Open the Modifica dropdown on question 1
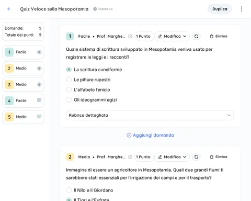 point(172,36)
